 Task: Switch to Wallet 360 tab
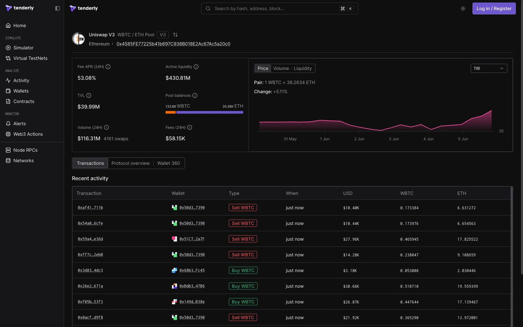click(x=168, y=163)
